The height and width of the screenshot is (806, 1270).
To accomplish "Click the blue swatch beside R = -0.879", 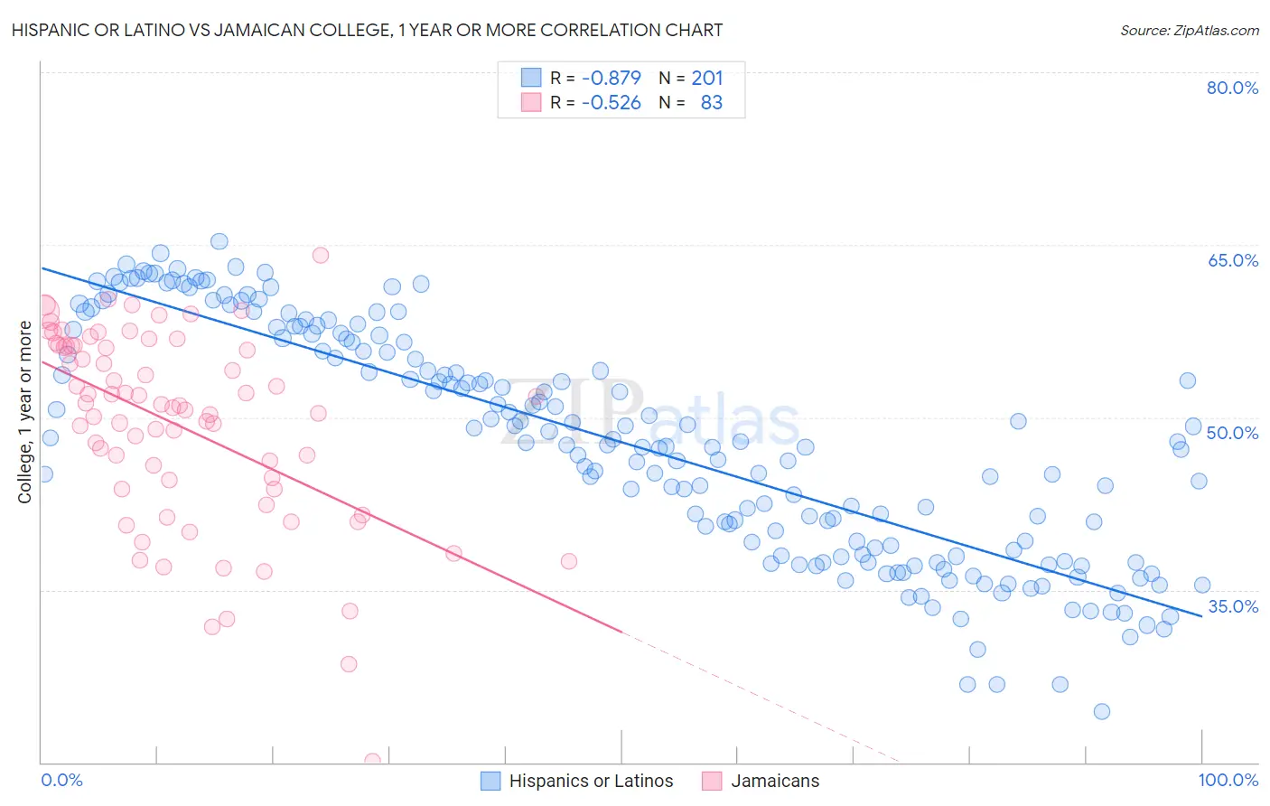I will click(x=530, y=78).
